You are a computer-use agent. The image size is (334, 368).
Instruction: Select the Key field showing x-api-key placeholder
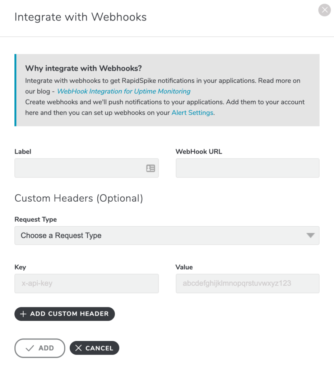(x=87, y=284)
